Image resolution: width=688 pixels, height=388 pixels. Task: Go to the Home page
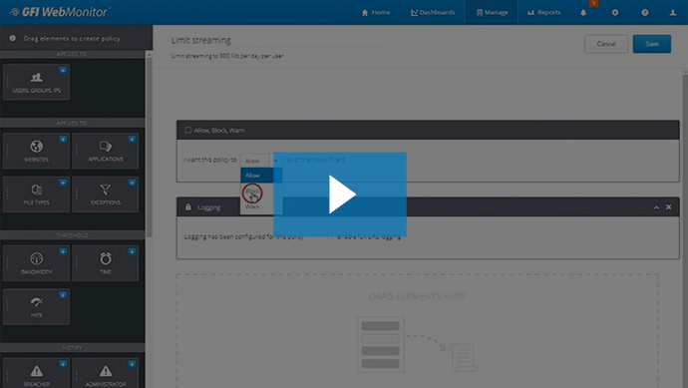tap(376, 12)
